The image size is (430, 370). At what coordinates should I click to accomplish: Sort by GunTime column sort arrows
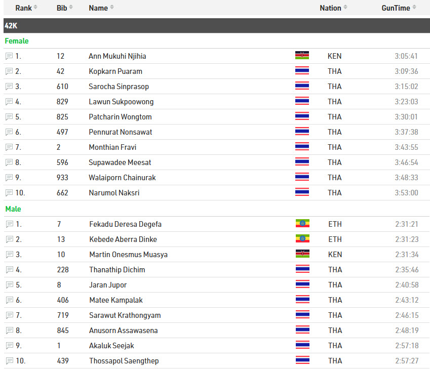coord(414,8)
